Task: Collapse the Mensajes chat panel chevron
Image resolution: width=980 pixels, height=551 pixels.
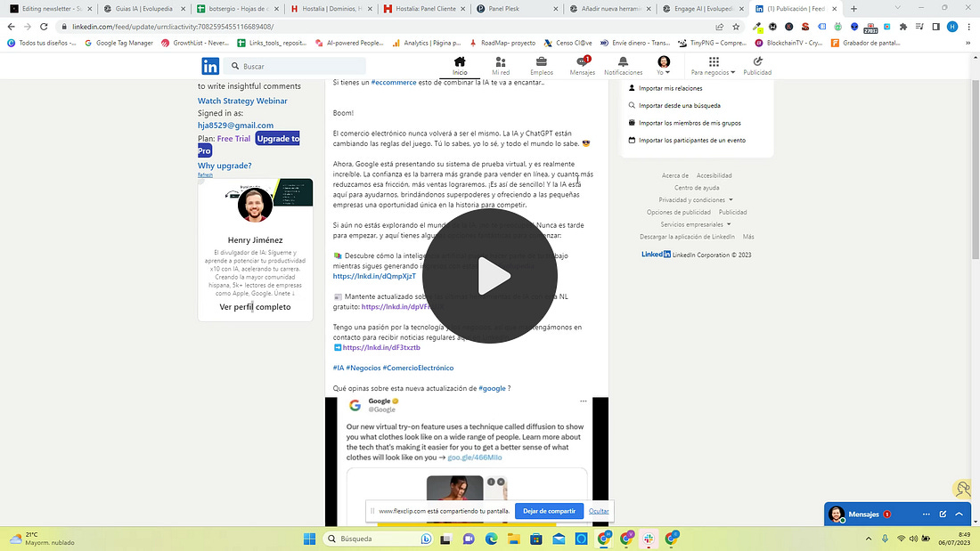Action: [x=960, y=515]
